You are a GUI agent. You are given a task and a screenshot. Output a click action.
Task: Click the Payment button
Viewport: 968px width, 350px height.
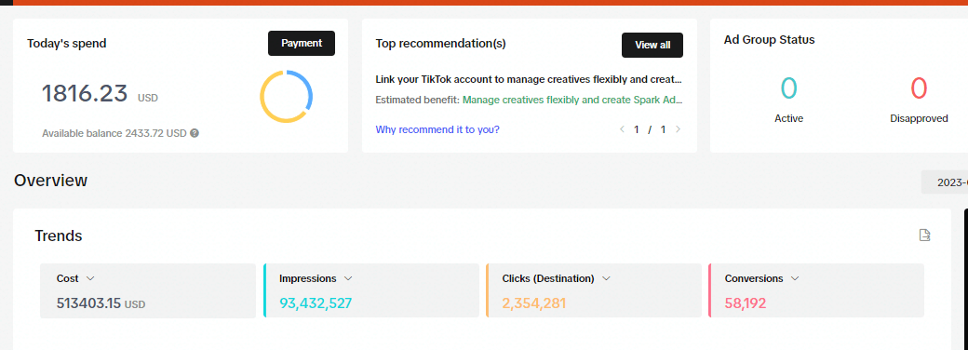point(302,43)
